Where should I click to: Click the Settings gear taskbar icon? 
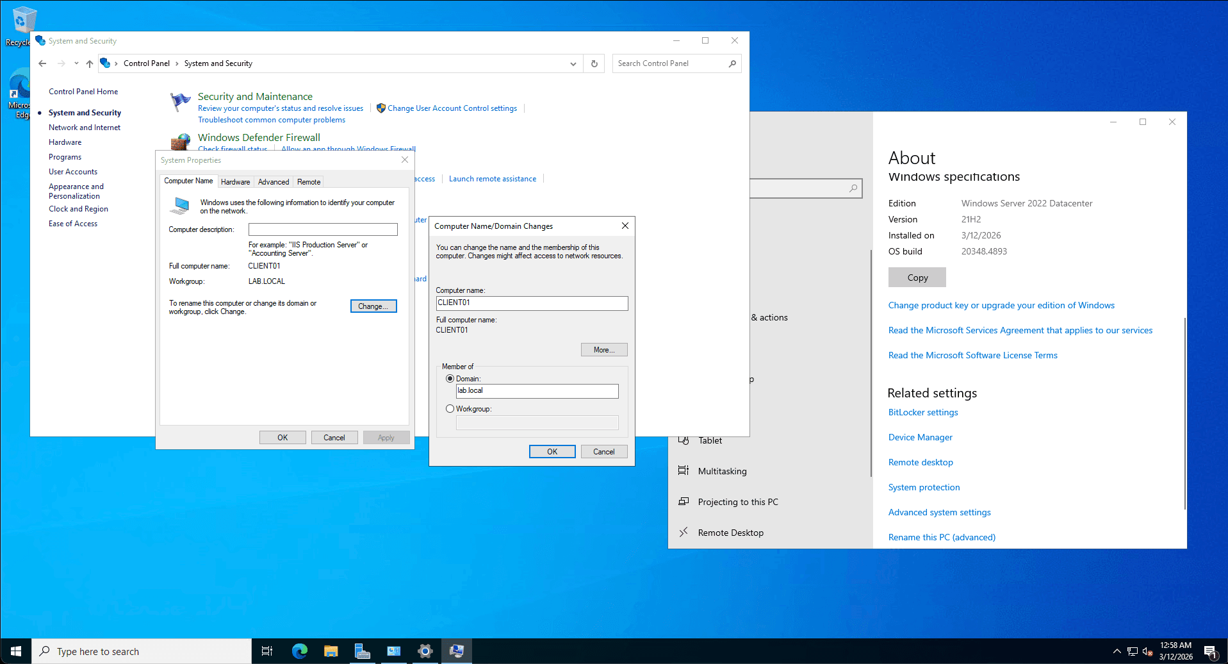pyautogui.click(x=425, y=651)
